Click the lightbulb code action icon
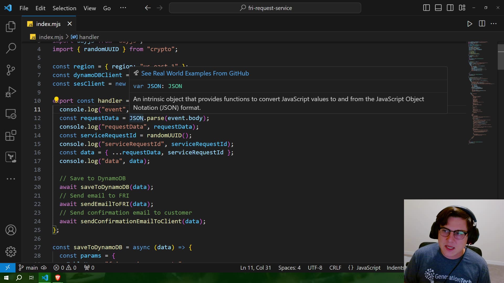504x283 pixels. click(56, 99)
